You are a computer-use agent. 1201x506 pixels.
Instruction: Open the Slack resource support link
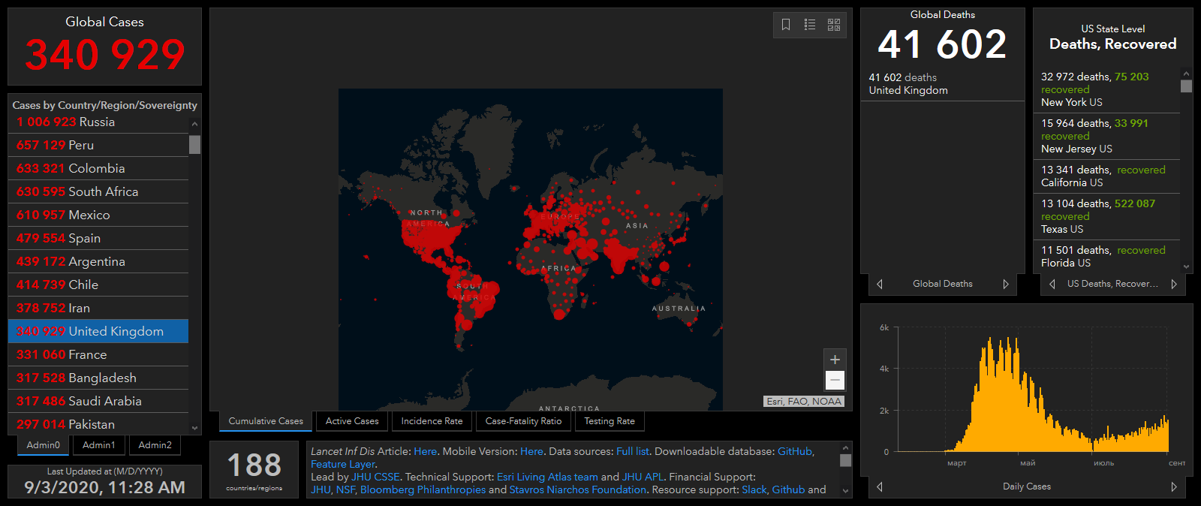pyautogui.click(x=754, y=489)
